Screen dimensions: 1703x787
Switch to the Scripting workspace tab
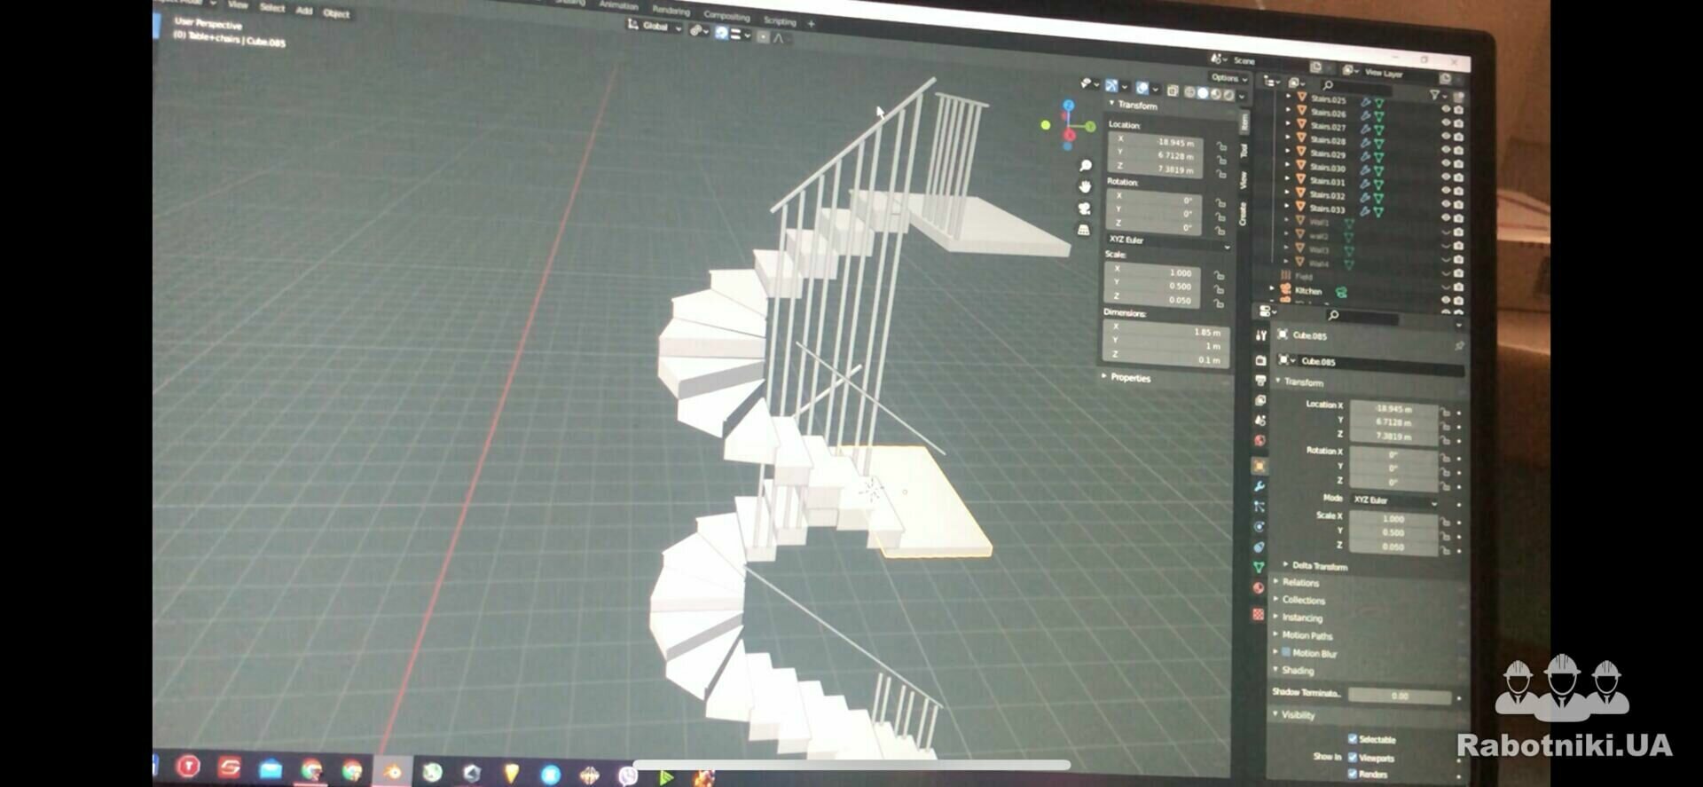tap(780, 20)
